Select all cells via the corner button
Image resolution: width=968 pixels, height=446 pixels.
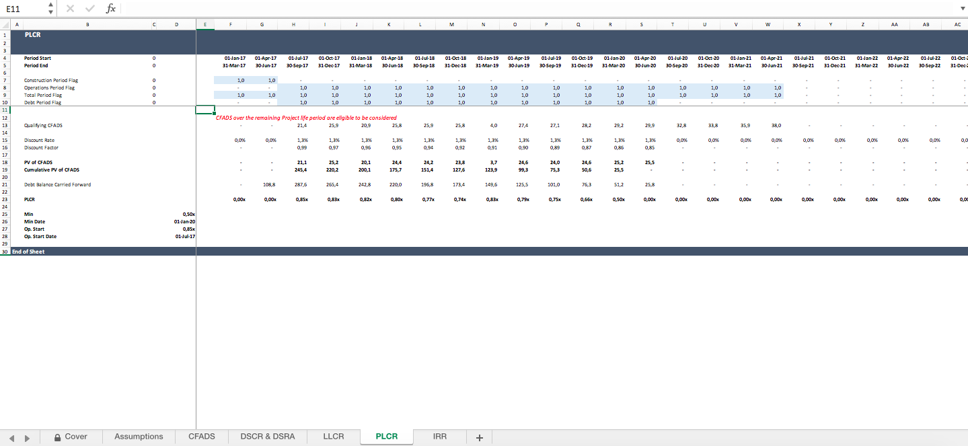tap(6, 24)
